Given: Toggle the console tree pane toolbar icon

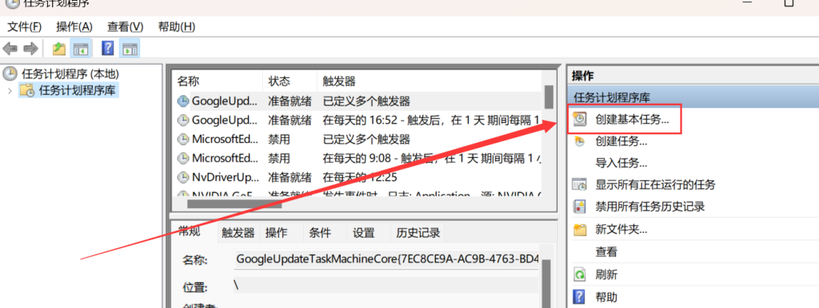Looking at the screenshot, I should point(81,49).
